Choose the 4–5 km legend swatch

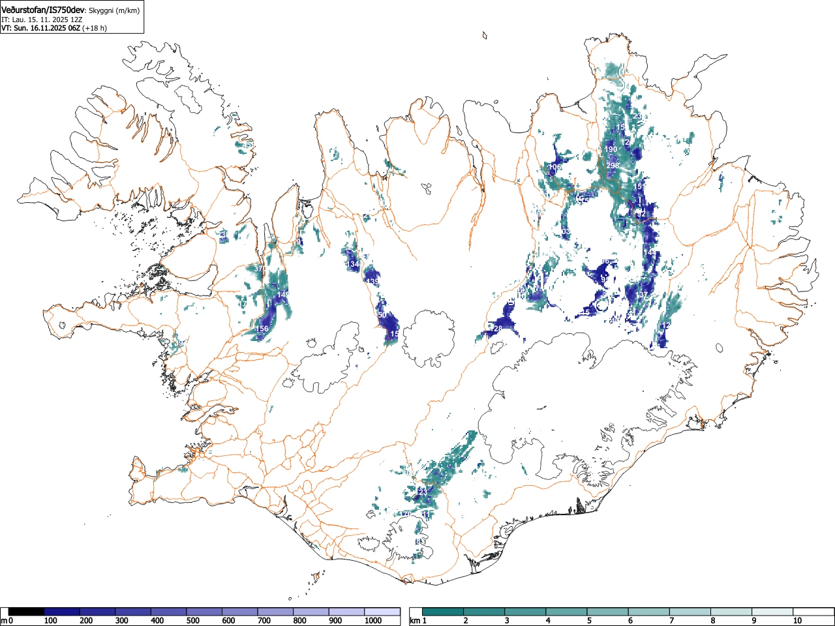[x=567, y=612]
